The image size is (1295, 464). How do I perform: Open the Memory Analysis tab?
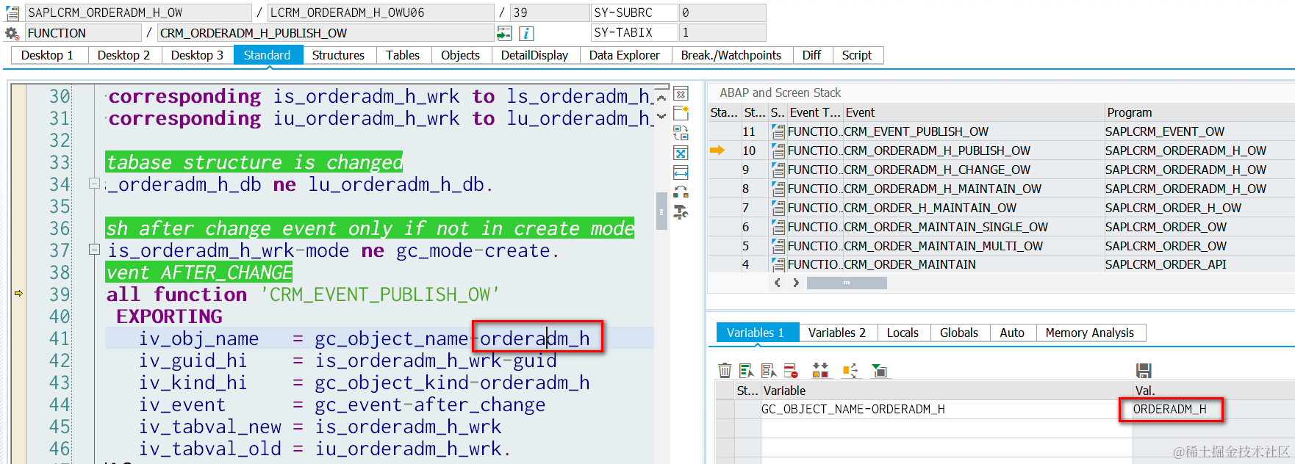1090,333
